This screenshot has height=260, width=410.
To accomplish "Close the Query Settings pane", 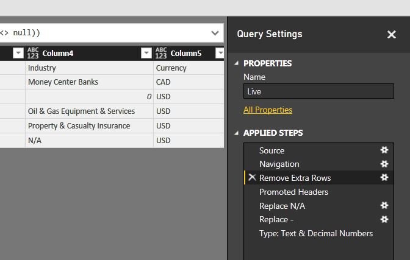I will coord(392,35).
